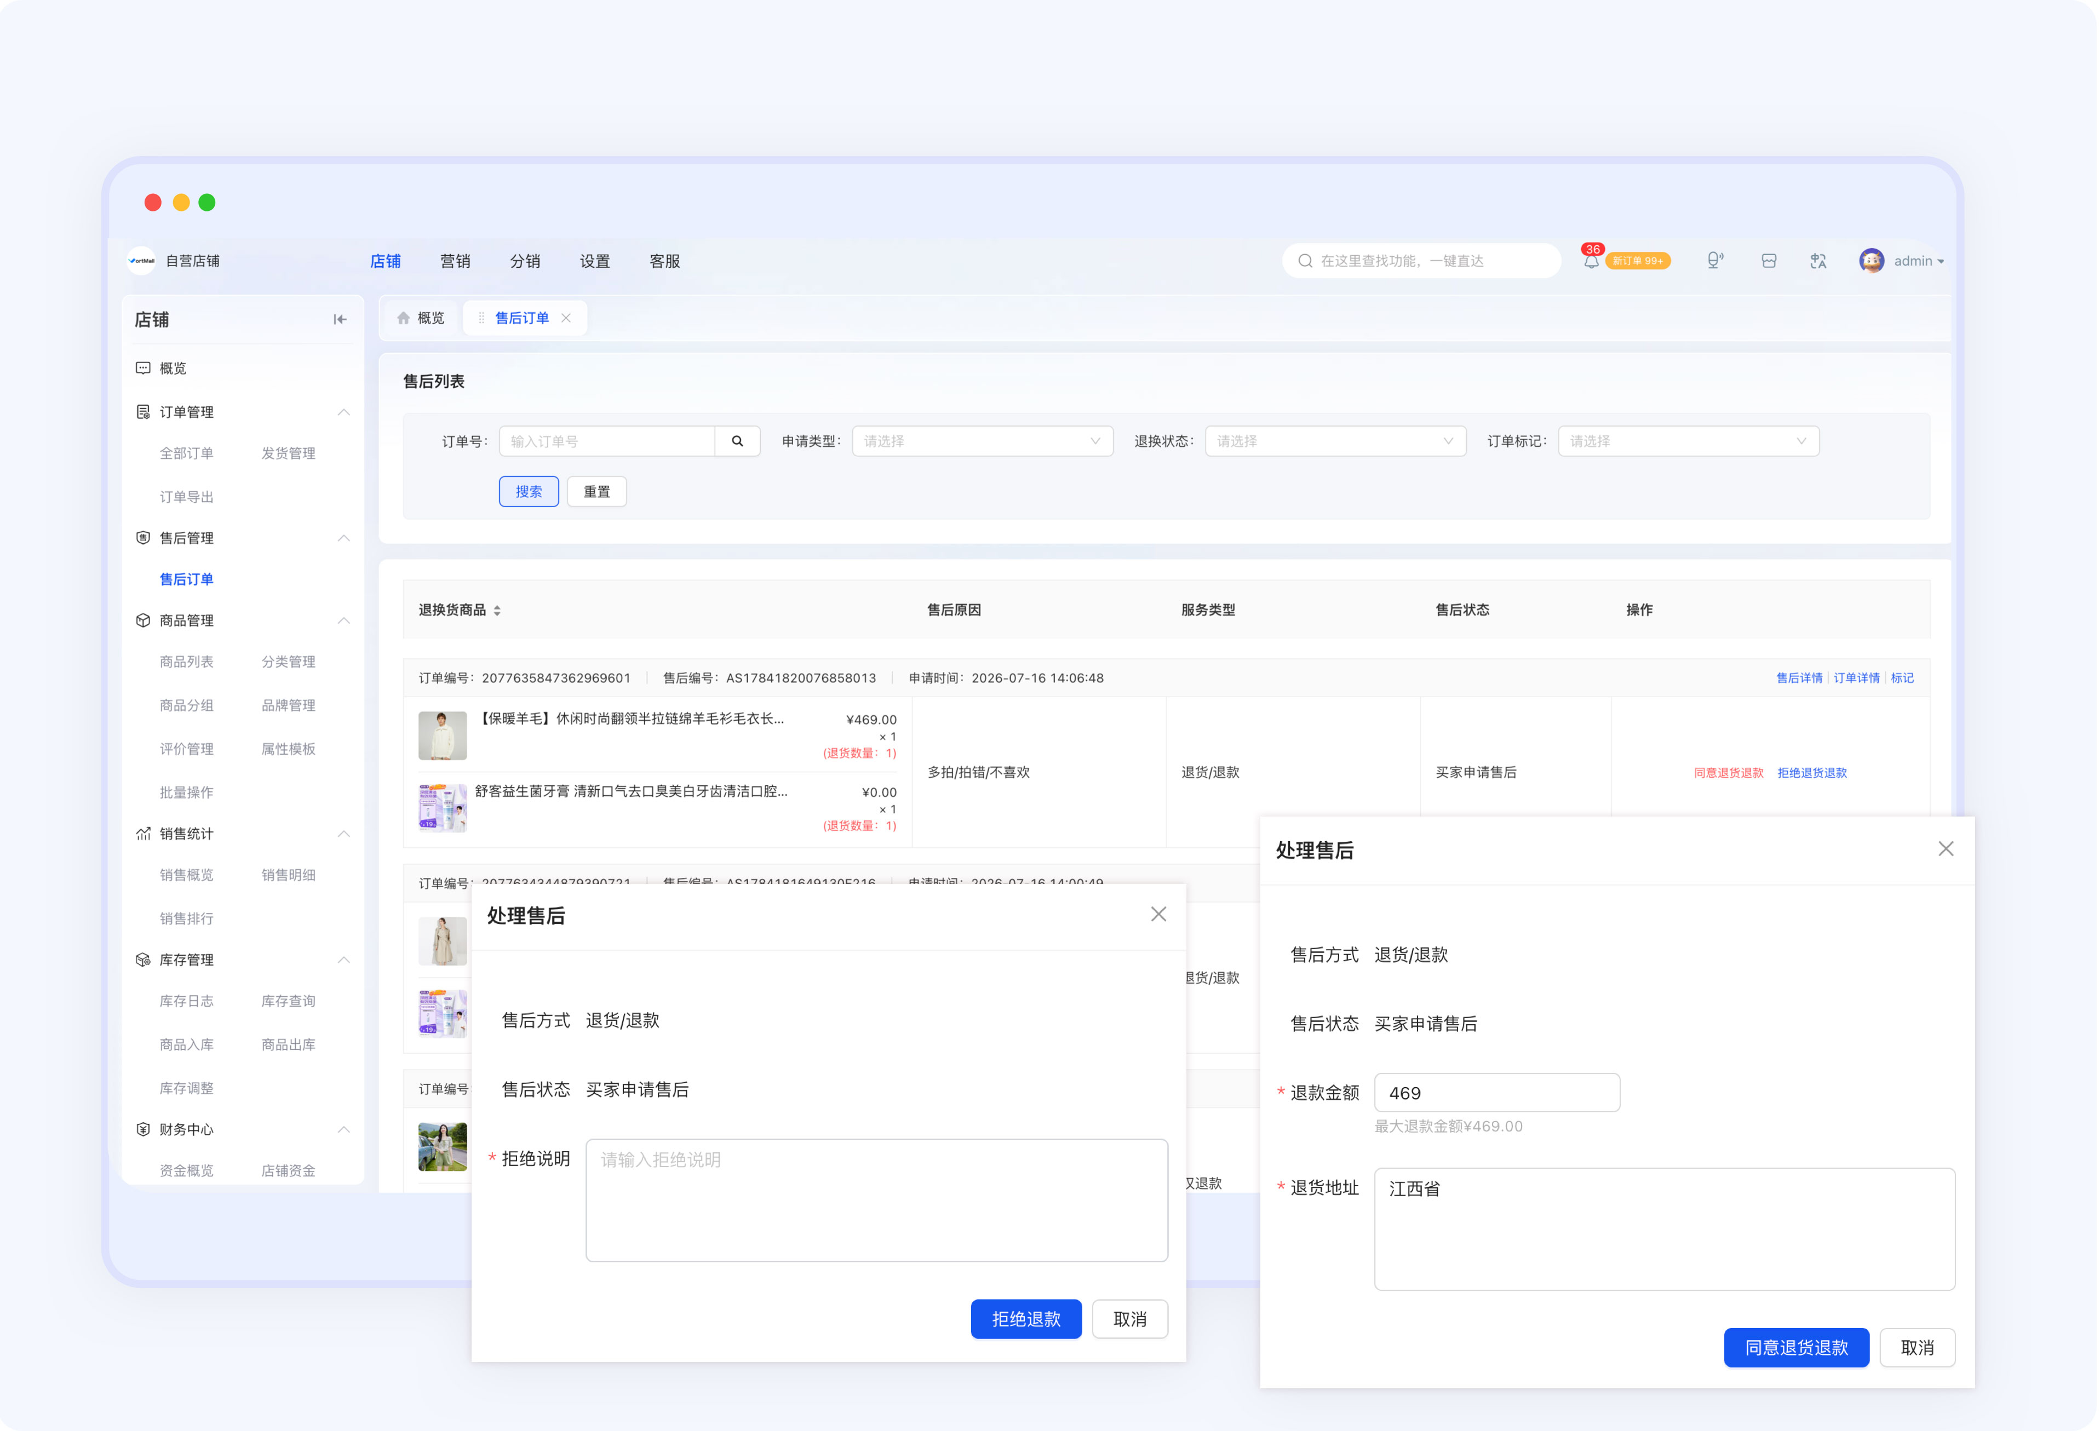Image resolution: width=2100 pixels, height=1431 pixels.
Task: Click the 同意退货退款 blue button
Action: (1797, 1348)
